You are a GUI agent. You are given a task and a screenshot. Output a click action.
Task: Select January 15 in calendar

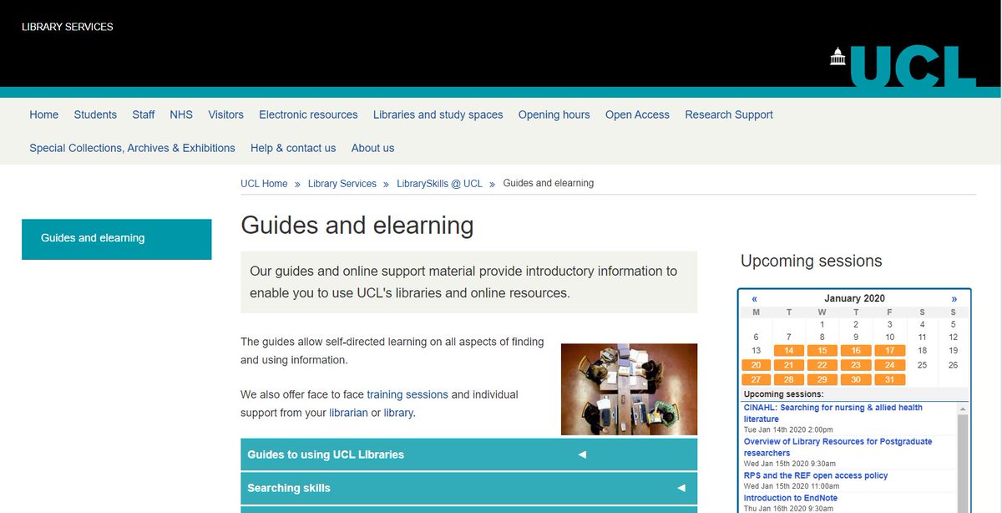[x=822, y=351]
